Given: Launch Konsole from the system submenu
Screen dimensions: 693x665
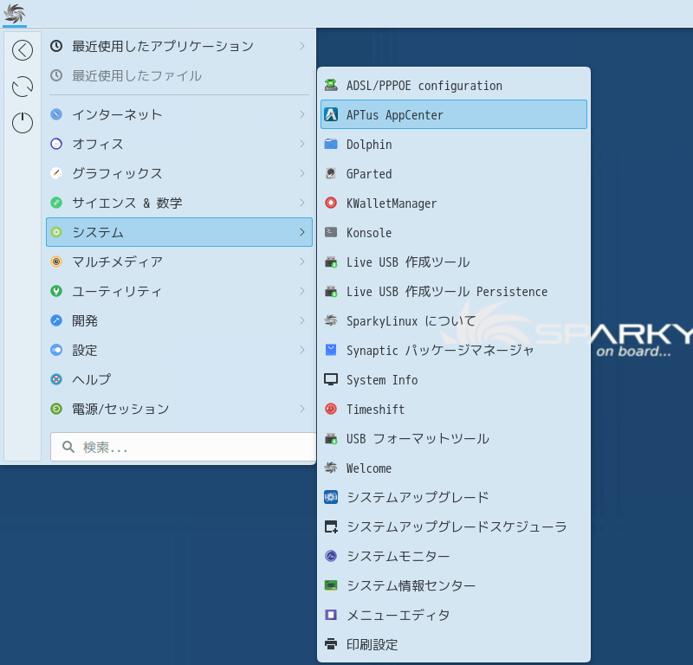Looking at the screenshot, I should 454,232.
